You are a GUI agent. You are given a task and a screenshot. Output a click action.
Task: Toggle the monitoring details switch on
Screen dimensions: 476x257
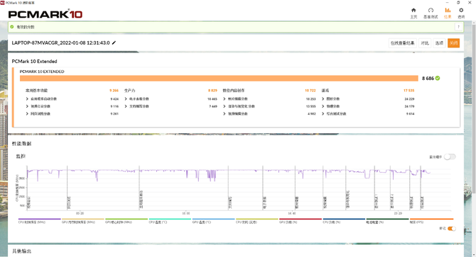tap(450, 156)
